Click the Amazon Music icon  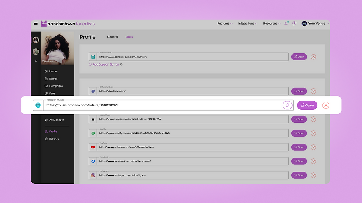38,105
